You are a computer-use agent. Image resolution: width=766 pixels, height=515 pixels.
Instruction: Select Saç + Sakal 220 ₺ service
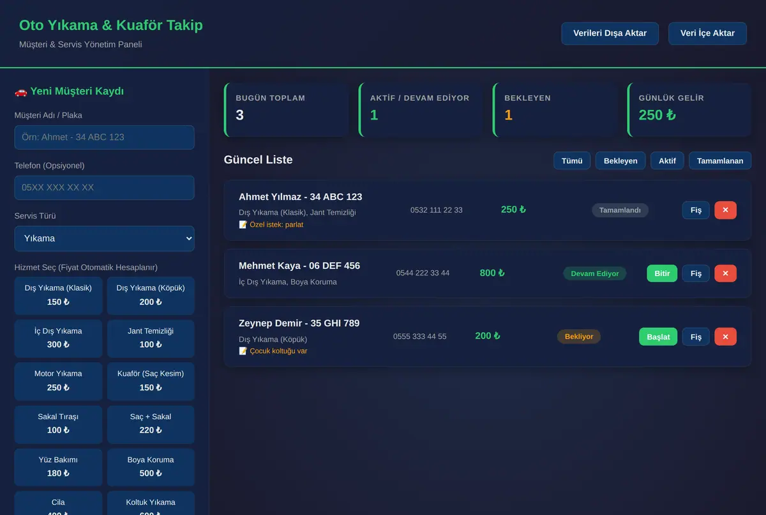[x=151, y=424]
